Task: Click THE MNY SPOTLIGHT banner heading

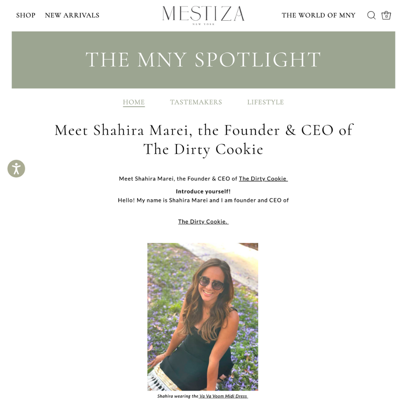Action: click(x=203, y=60)
